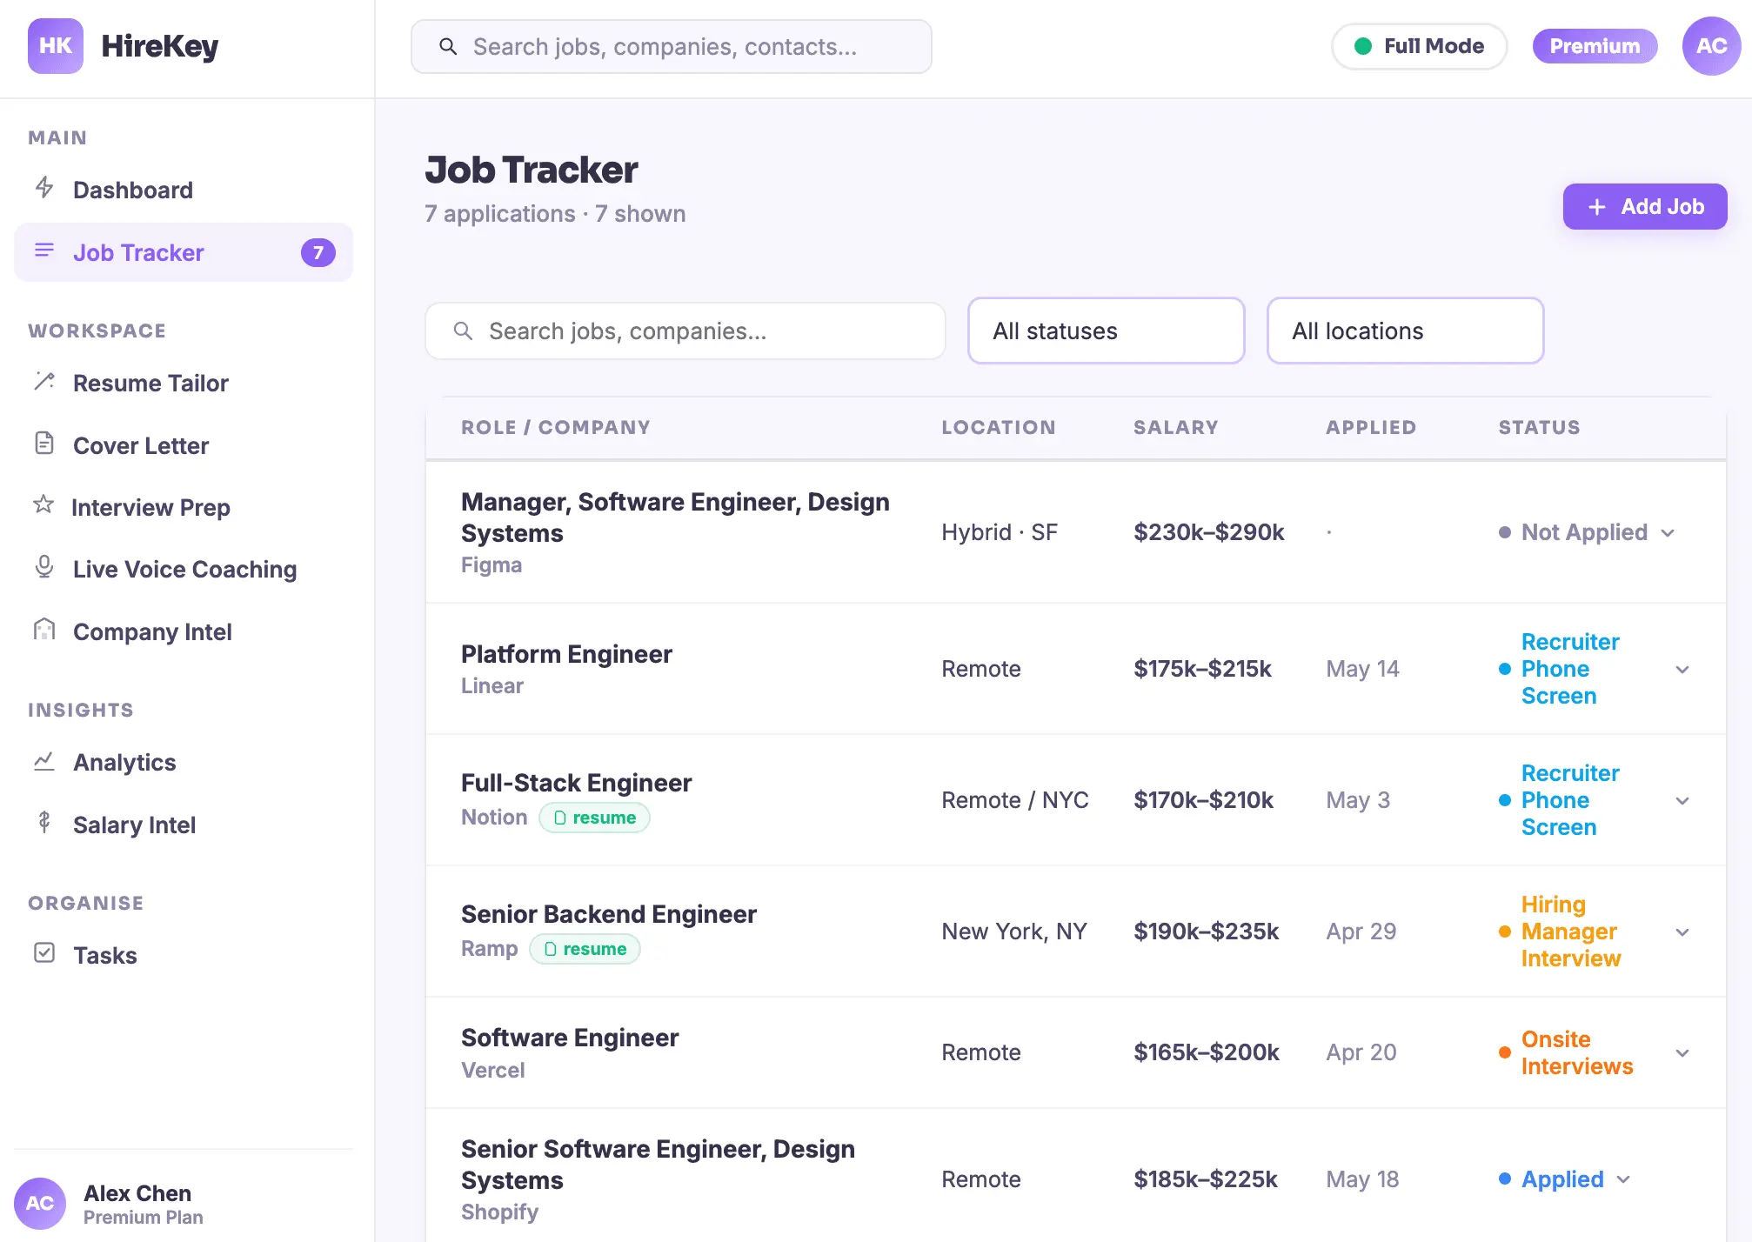This screenshot has height=1242, width=1752.
Task: Click the $185k–$225k salary cell
Action: 1205,1179
